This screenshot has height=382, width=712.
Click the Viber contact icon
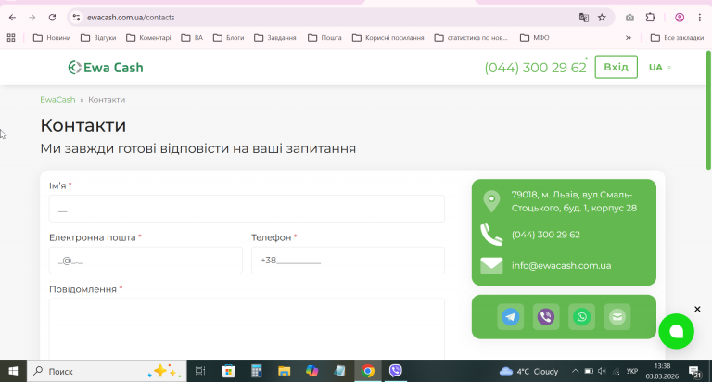pyautogui.click(x=546, y=316)
